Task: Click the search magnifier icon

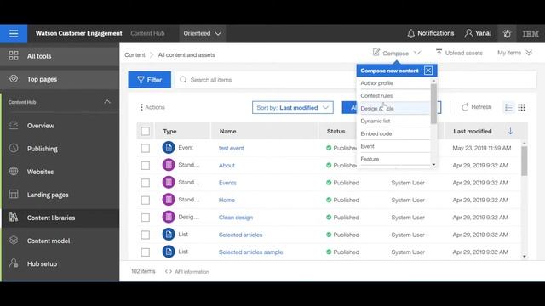Action: pyautogui.click(x=183, y=80)
